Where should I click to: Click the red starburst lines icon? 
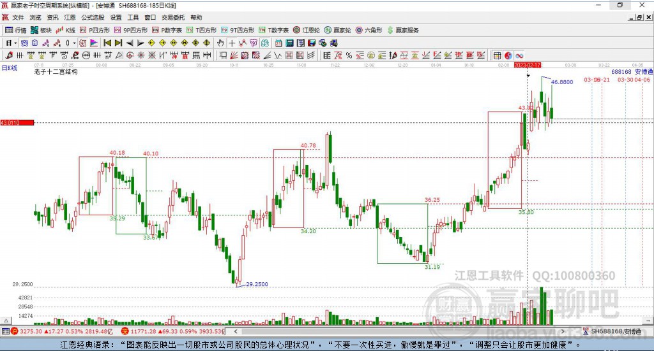(141, 55)
